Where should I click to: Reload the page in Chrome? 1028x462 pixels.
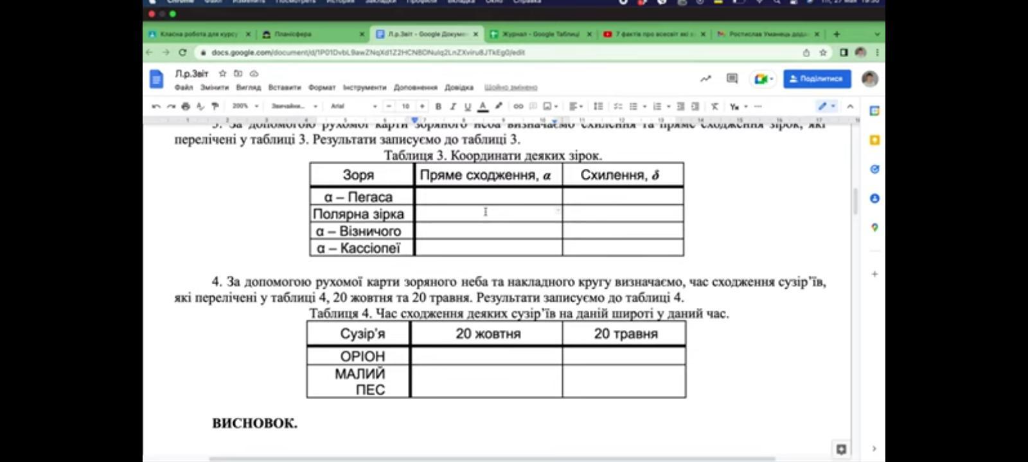[182, 53]
